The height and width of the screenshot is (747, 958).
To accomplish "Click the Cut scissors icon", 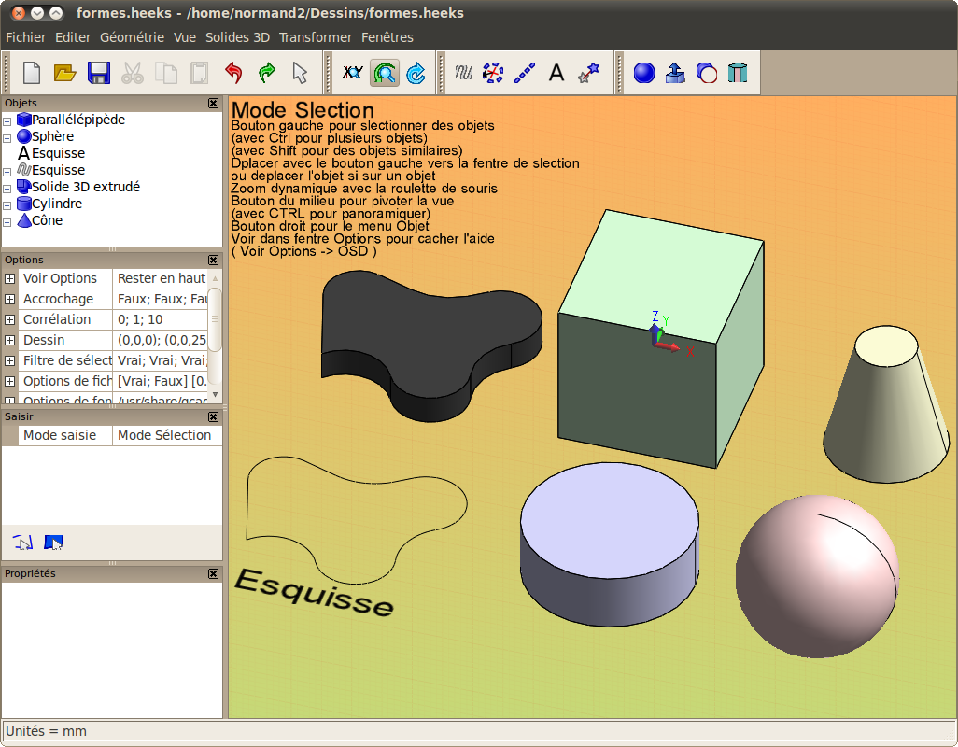I will click(132, 73).
